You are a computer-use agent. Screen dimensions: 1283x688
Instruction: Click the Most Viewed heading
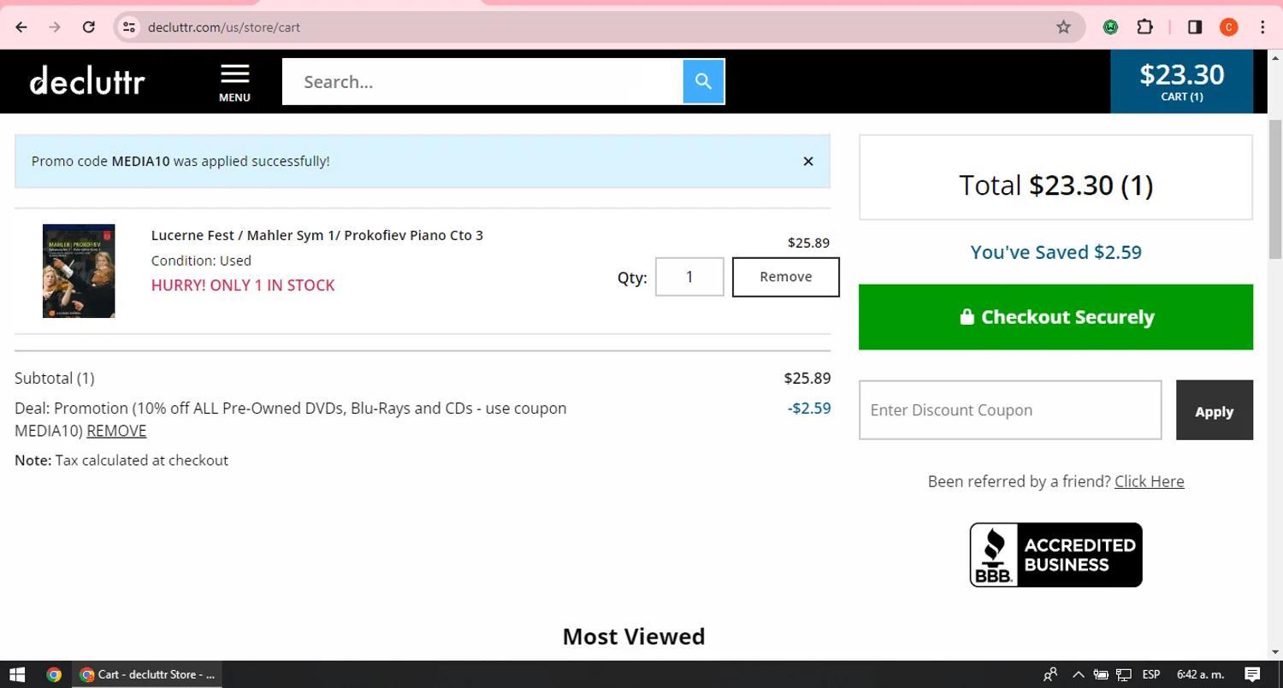634,637
